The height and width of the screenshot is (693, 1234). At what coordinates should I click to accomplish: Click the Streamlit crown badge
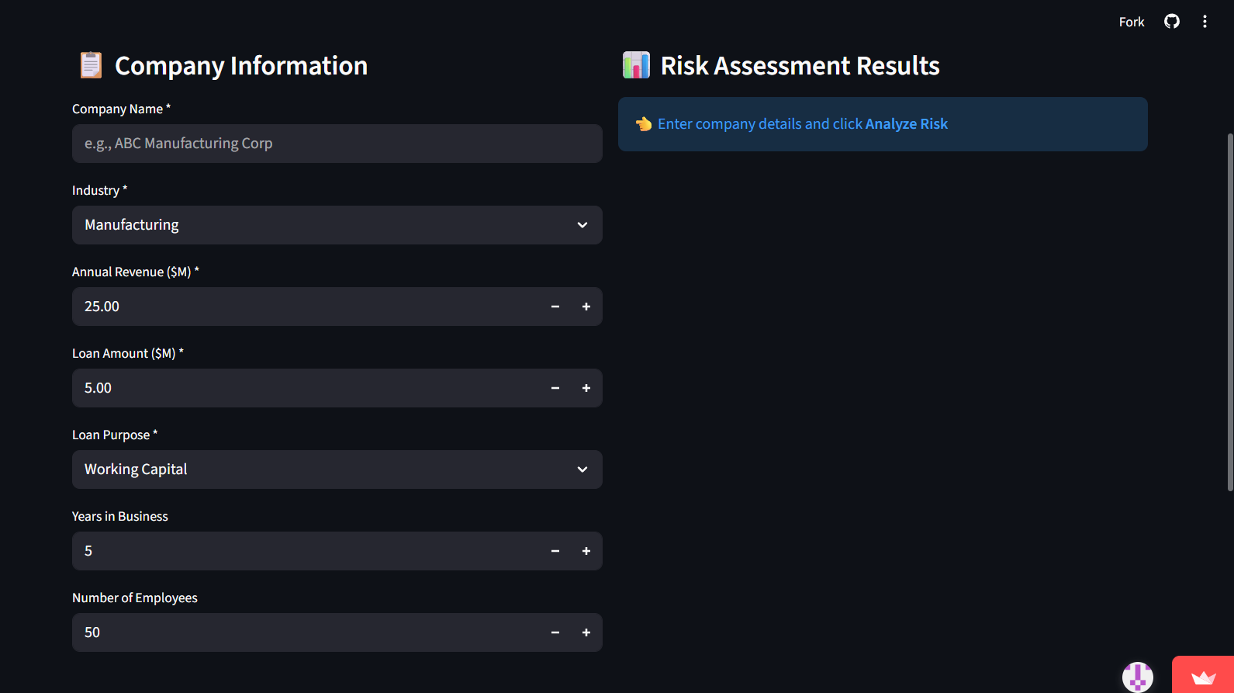coord(1203,677)
